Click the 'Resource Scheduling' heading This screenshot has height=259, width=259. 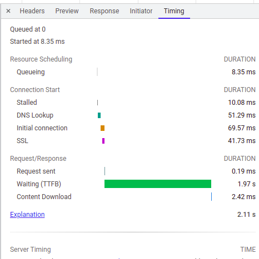pyautogui.click(x=41, y=59)
